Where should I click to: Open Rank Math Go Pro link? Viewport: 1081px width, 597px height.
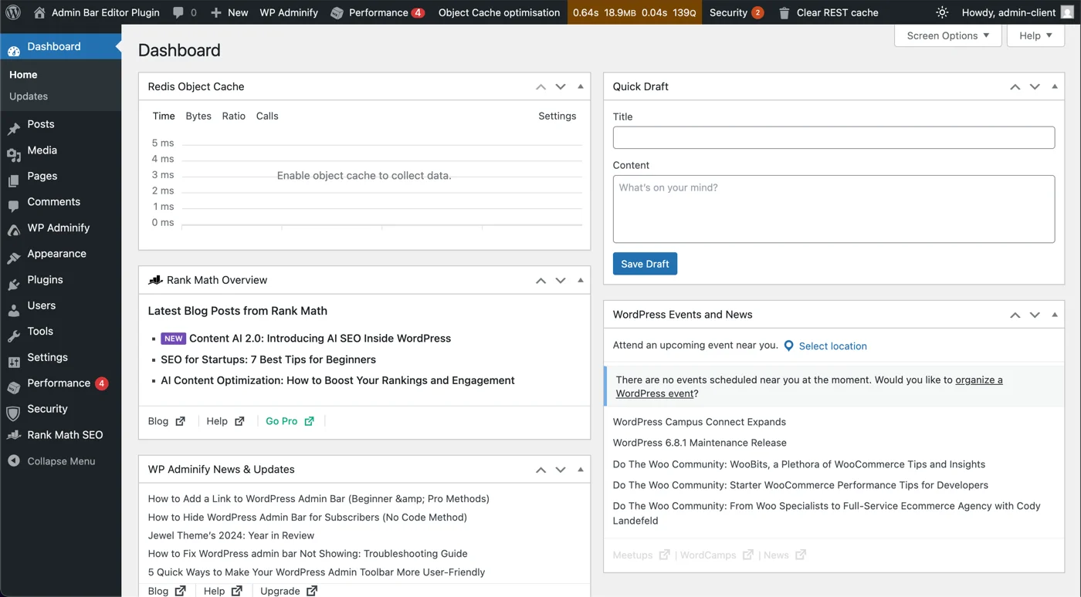pos(290,421)
